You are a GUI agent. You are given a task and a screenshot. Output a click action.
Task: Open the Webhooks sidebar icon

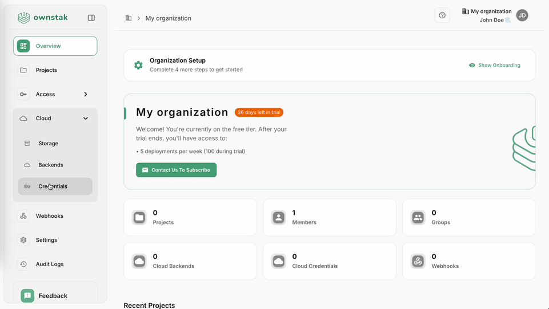pyautogui.click(x=23, y=216)
